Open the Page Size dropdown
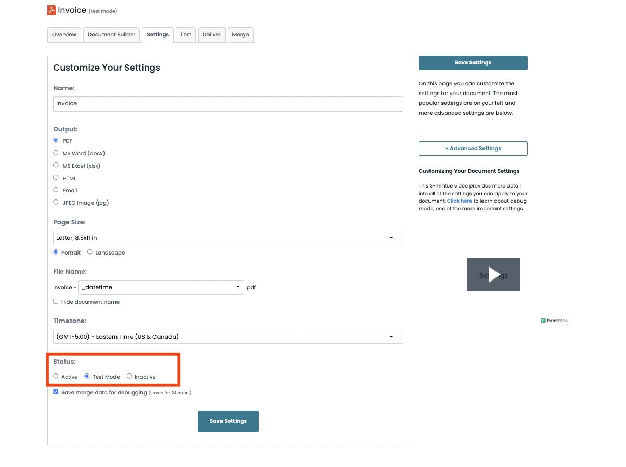The width and height of the screenshot is (626, 467). [228, 238]
